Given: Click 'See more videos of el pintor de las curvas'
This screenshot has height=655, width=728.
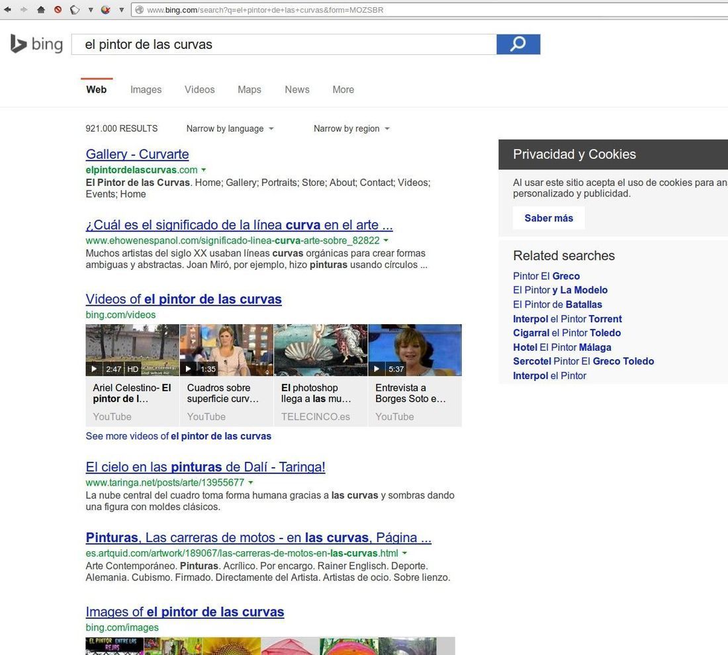Looking at the screenshot, I should (x=178, y=437).
